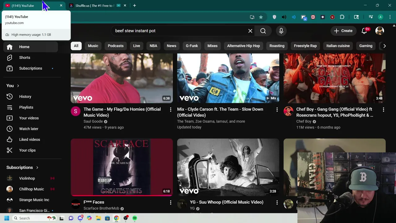This screenshot has width=396, height=223.
Task: Open the notifications bell
Action: (x=364, y=31)
